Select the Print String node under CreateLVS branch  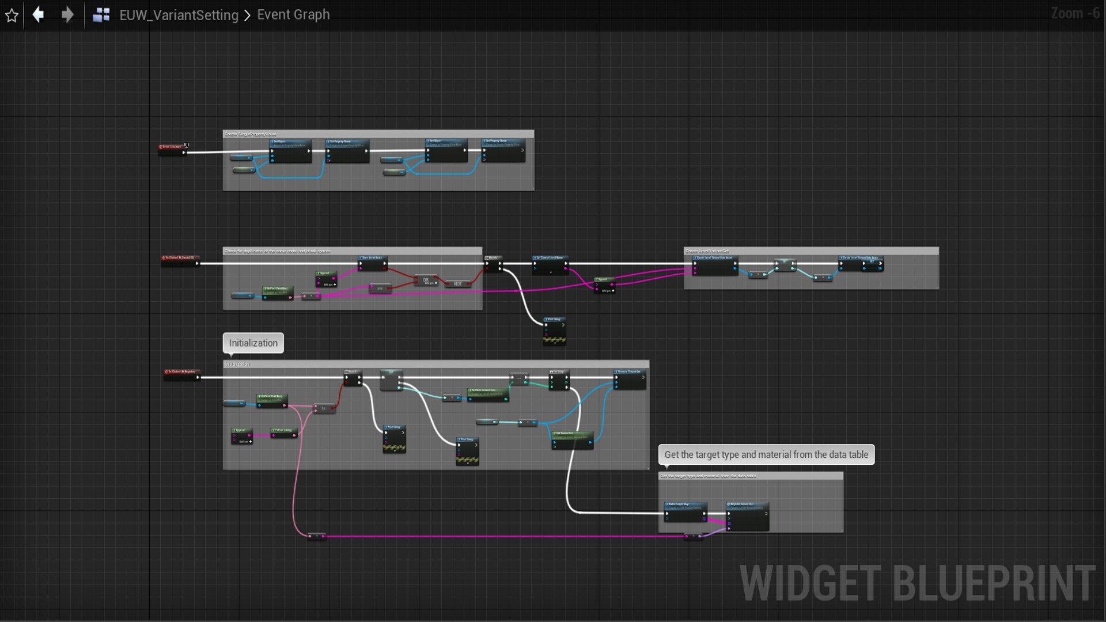[554, 331]
